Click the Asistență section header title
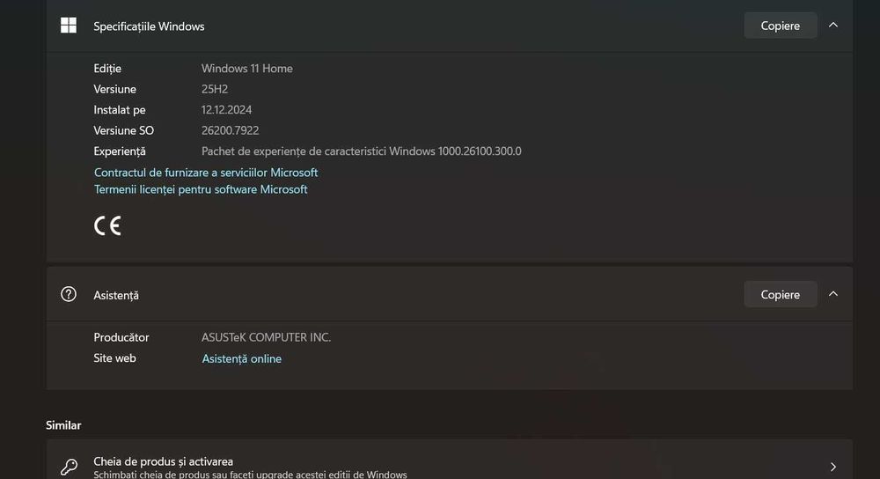 [116, 295]
